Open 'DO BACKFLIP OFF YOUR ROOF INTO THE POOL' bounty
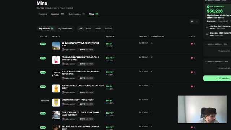Screen dimensions: 231x130 (80, 44)
